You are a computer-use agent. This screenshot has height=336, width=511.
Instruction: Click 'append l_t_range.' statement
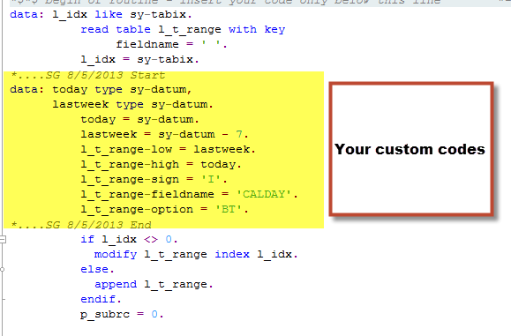coord(154,285)
